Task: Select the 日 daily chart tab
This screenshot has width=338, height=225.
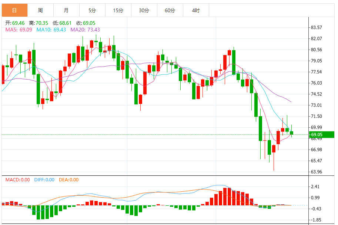Action: coord(15,10)
